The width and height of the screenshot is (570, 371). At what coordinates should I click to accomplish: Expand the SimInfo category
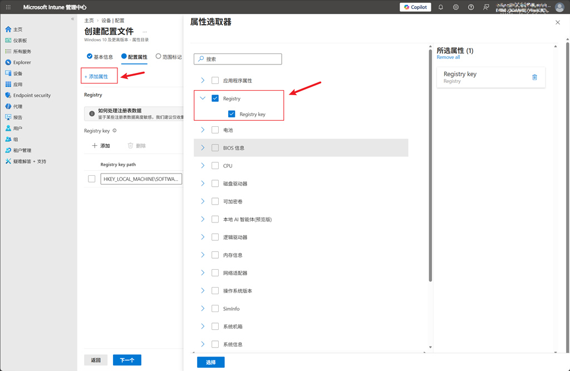(203, 308)
